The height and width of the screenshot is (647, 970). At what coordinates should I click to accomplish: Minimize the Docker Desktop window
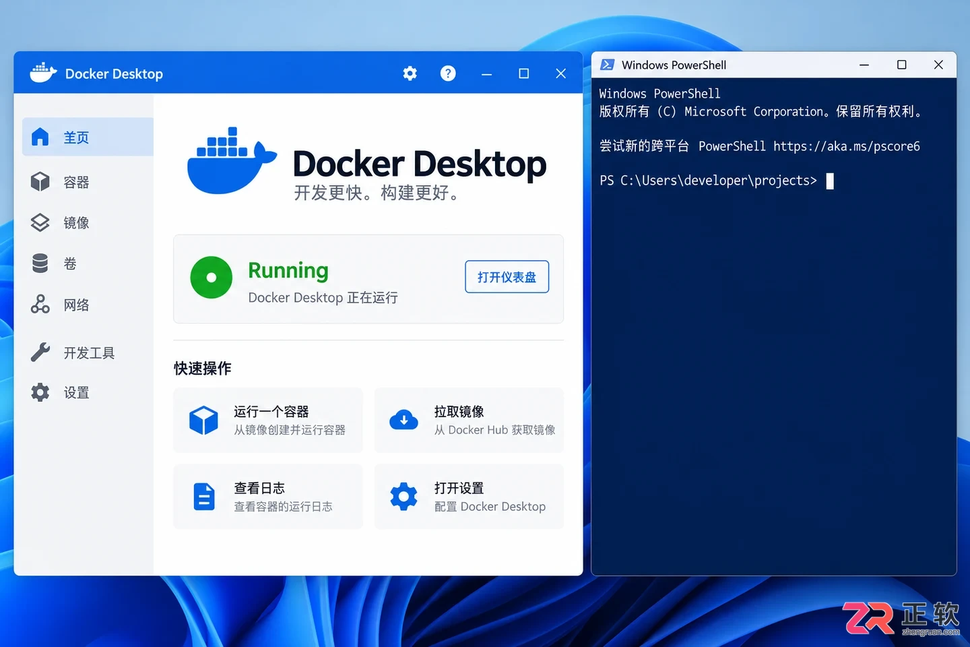486,73
